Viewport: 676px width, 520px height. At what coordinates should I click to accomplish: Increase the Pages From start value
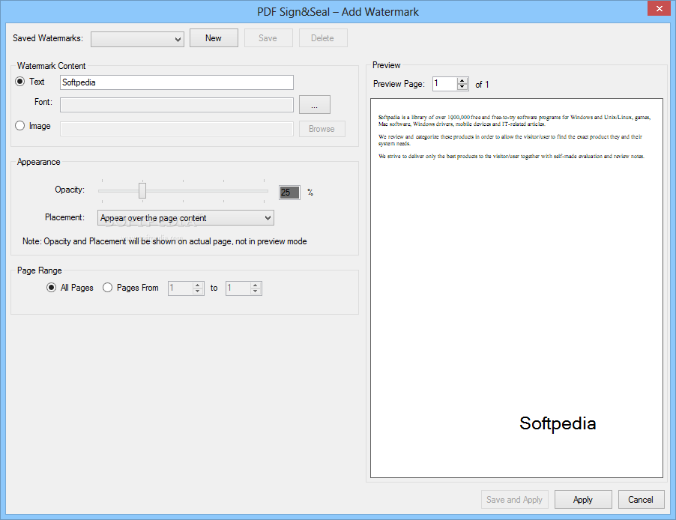click(197, 285)
